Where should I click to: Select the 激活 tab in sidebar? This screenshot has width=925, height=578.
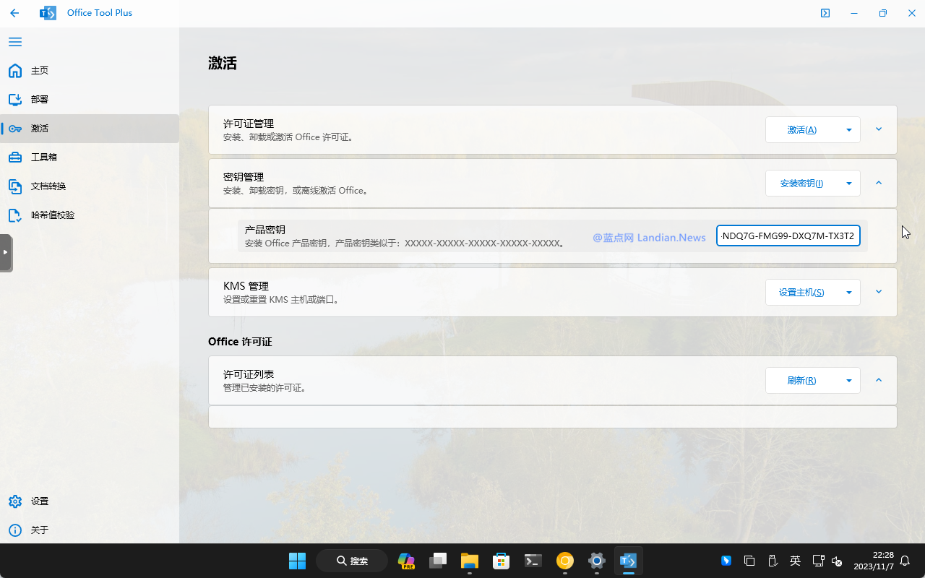tap(39, 129)
